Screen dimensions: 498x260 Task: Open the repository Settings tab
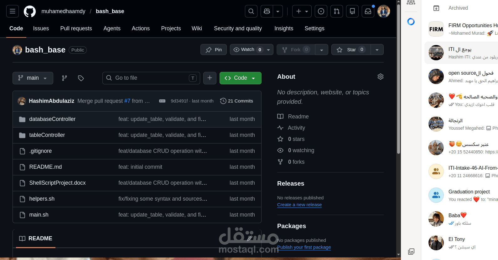314,28
